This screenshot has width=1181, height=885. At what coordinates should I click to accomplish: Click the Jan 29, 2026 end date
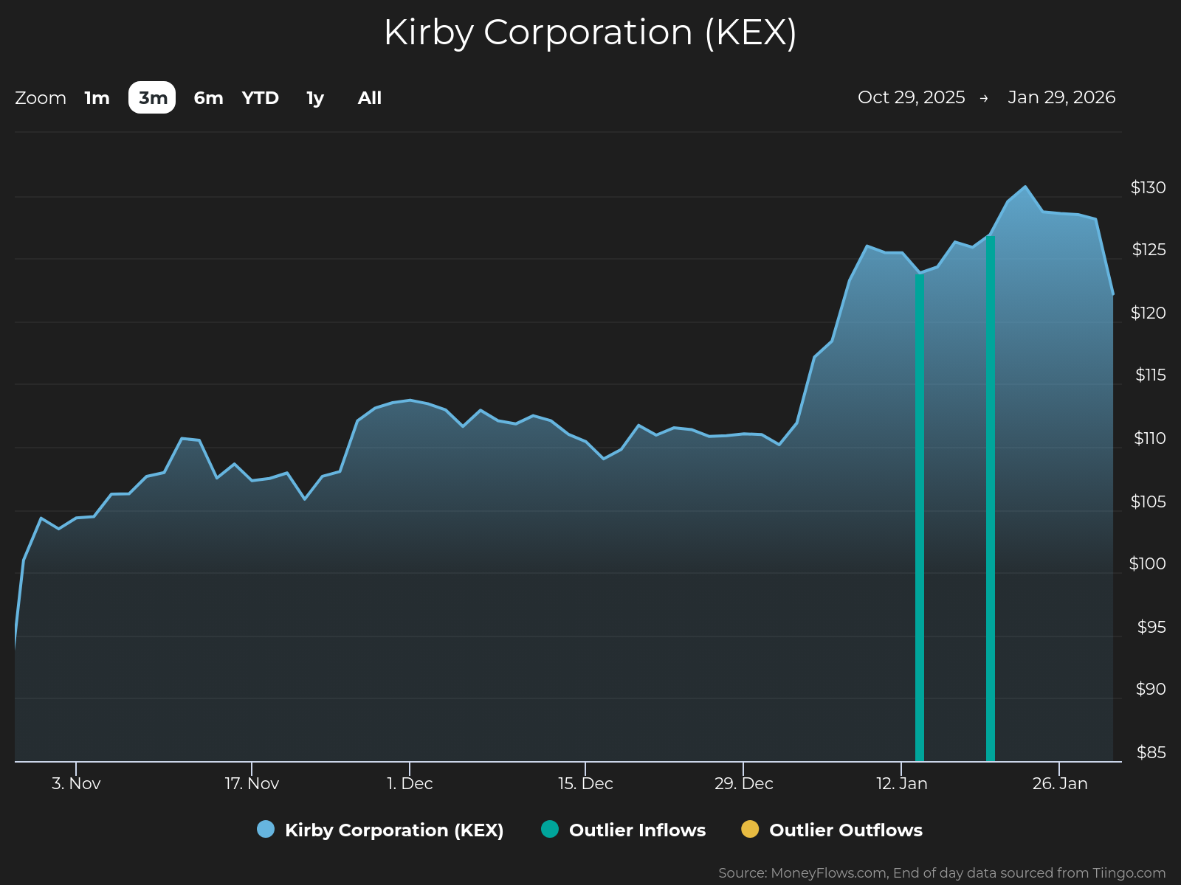tap(1061, 97)
